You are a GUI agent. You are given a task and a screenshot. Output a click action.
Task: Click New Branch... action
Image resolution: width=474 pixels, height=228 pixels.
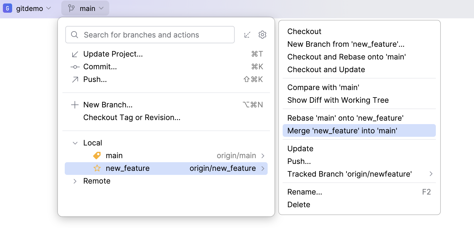click(x=108, y=105)
